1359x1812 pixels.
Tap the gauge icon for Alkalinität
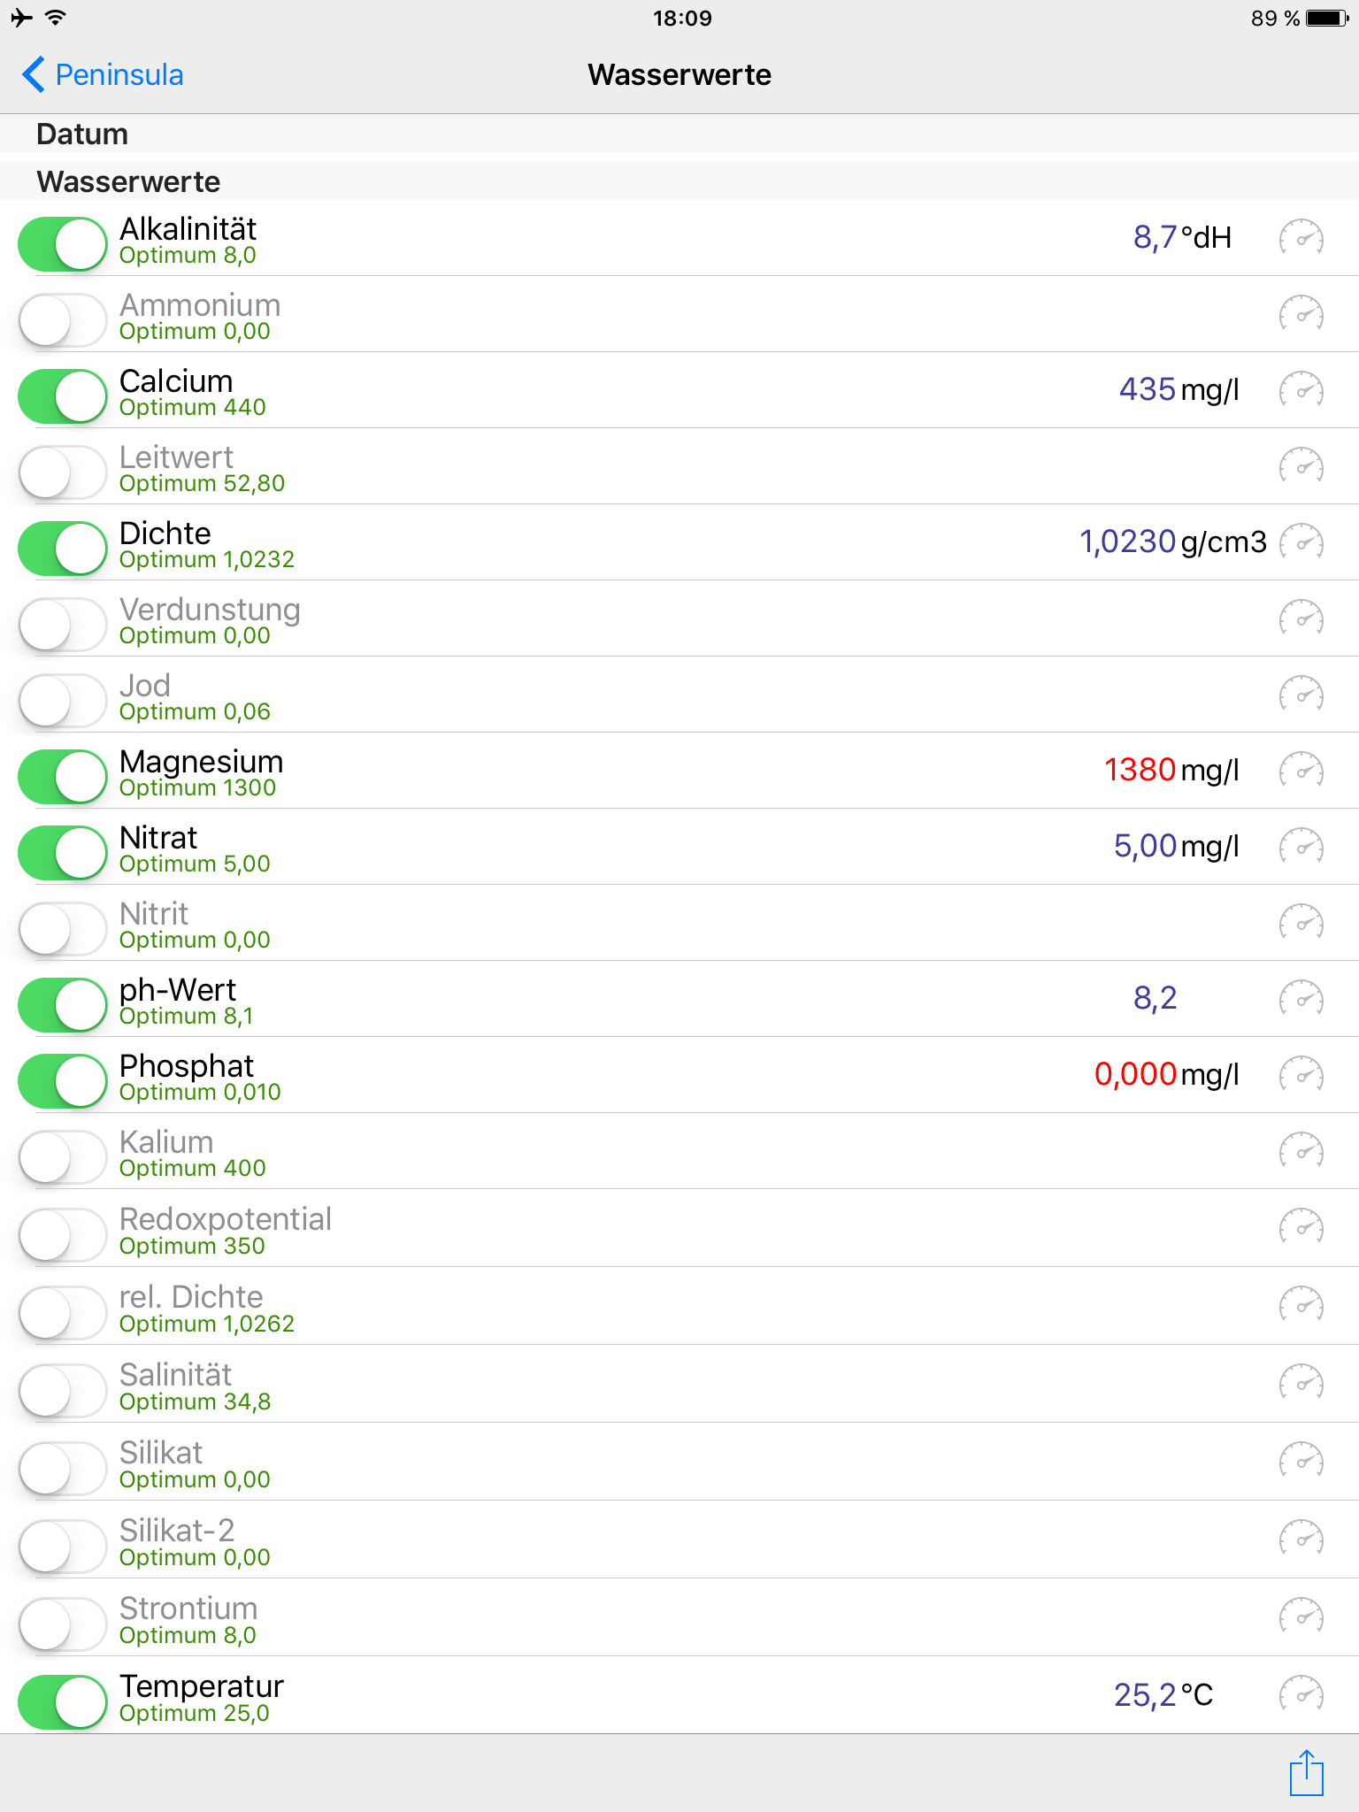[1301, 238]
